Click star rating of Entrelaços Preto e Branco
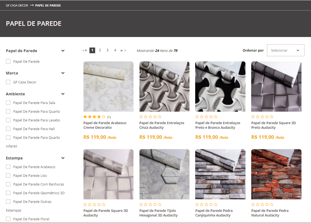 click(x=206, y=117)
